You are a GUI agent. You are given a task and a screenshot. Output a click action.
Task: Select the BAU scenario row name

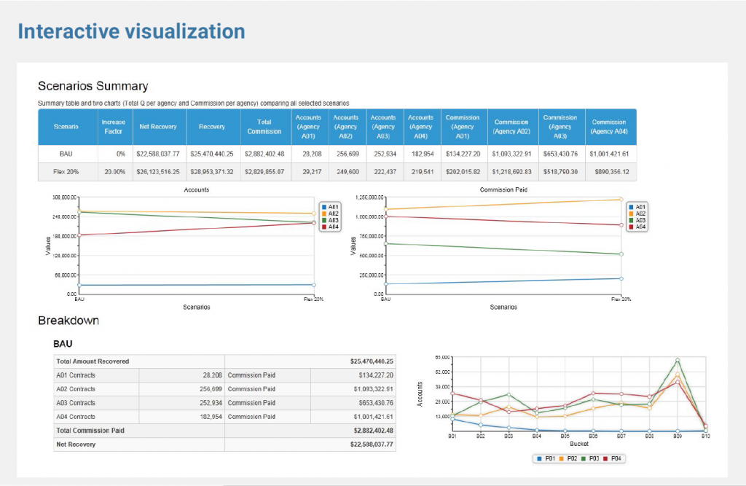point(66,154)
